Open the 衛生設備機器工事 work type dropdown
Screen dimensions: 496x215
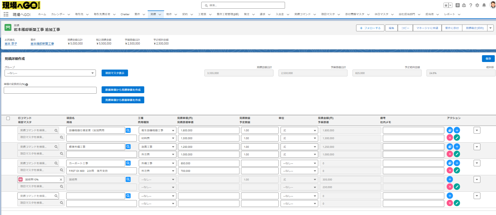click(x=157, y=130)
